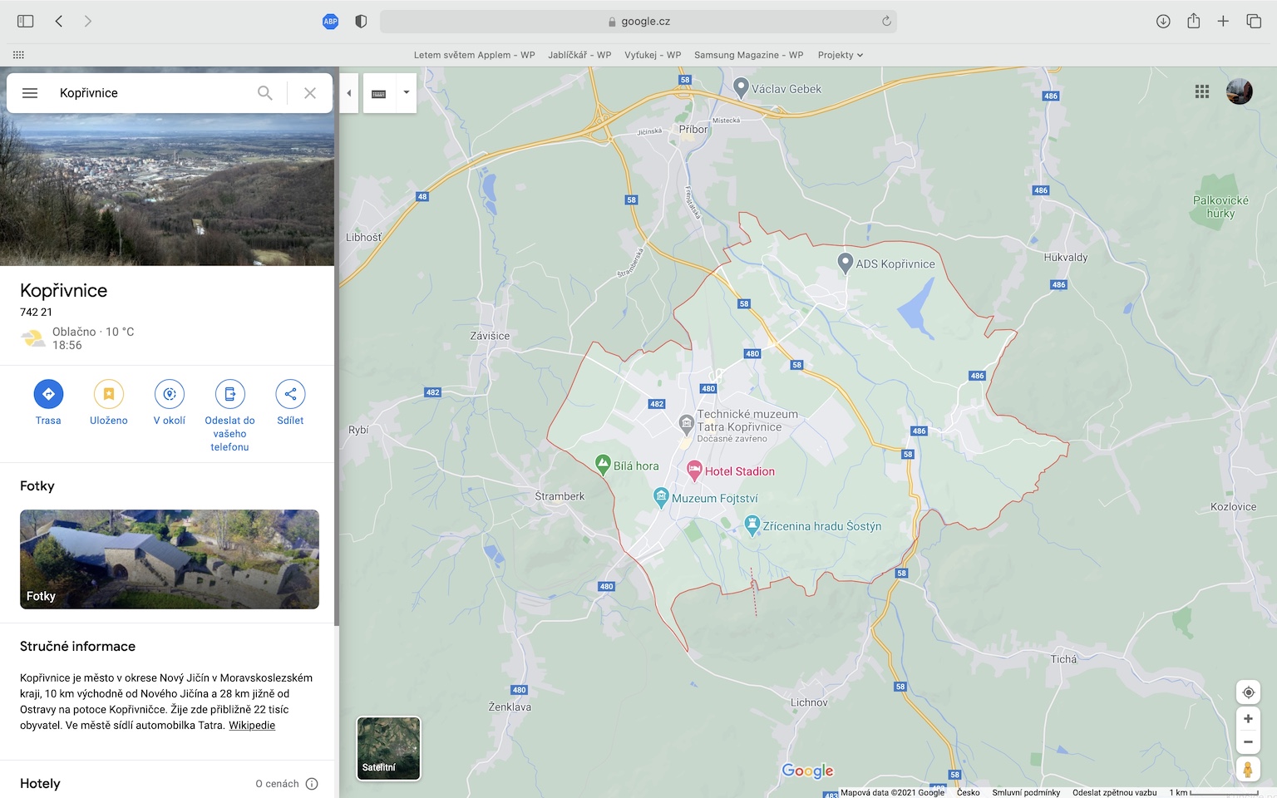Viewport: 1277px width, 798px height.
Task: Show Safari downloads
Action: (x=1163, y=22)
